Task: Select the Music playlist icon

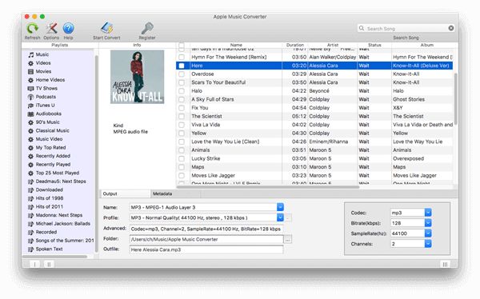Action: [31, 54]
